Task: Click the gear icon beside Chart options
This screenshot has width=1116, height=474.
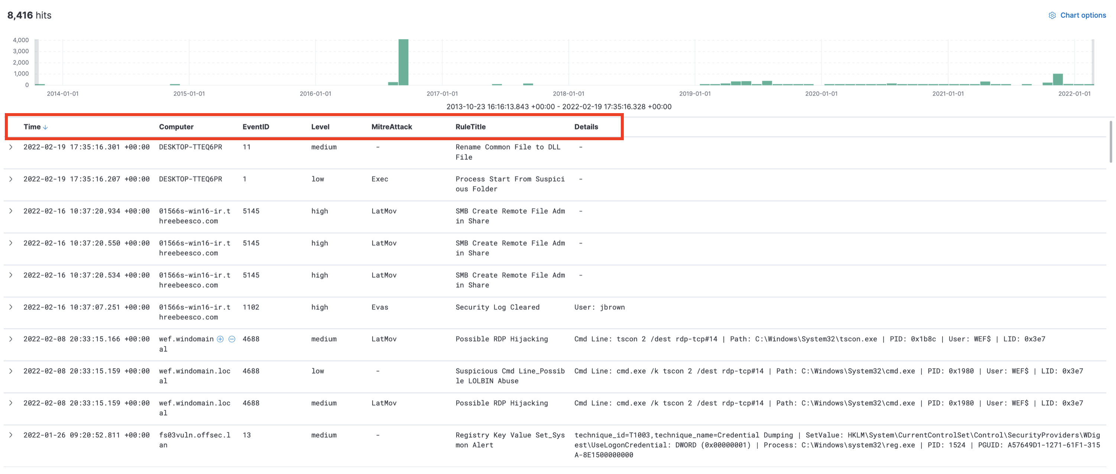Action: click(x=1053, y=15)
